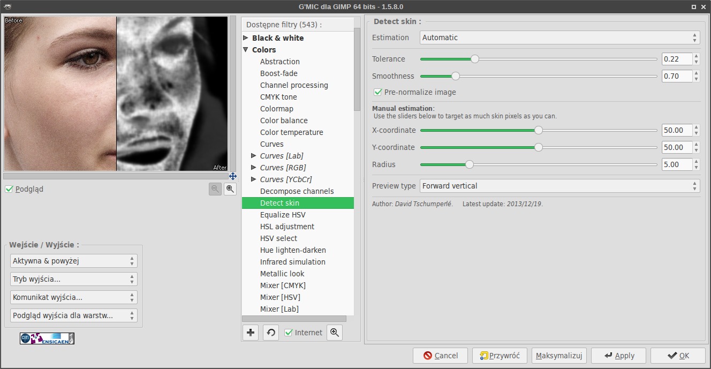Click the preview move crosshair icon
The height and width of the screenshot is (369, 711).
point(233,176)
